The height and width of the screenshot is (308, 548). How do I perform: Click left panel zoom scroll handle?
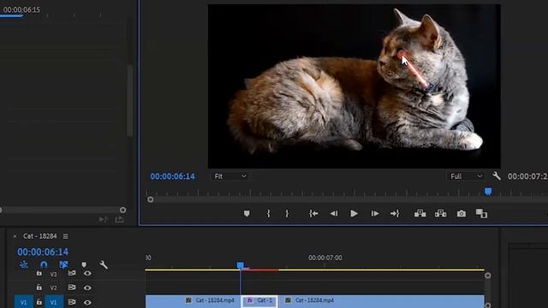(122, 210)
